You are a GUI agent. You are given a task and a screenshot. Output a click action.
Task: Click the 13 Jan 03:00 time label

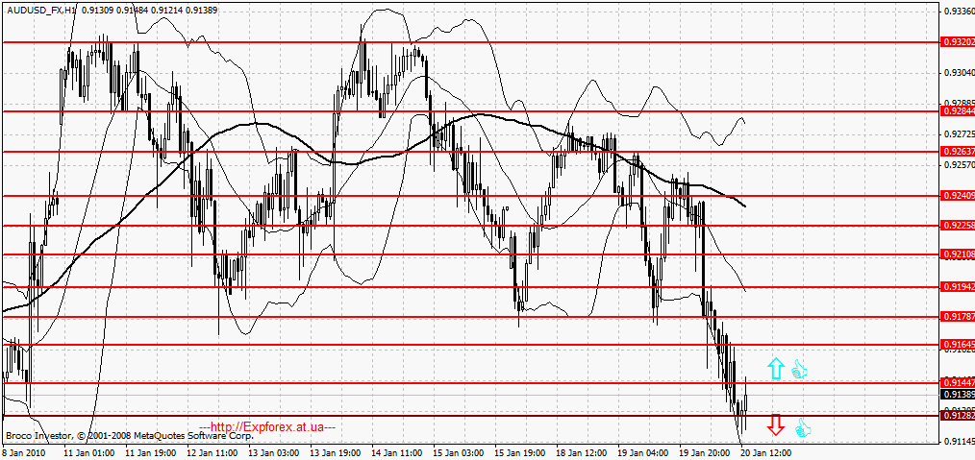click(274, 454)
